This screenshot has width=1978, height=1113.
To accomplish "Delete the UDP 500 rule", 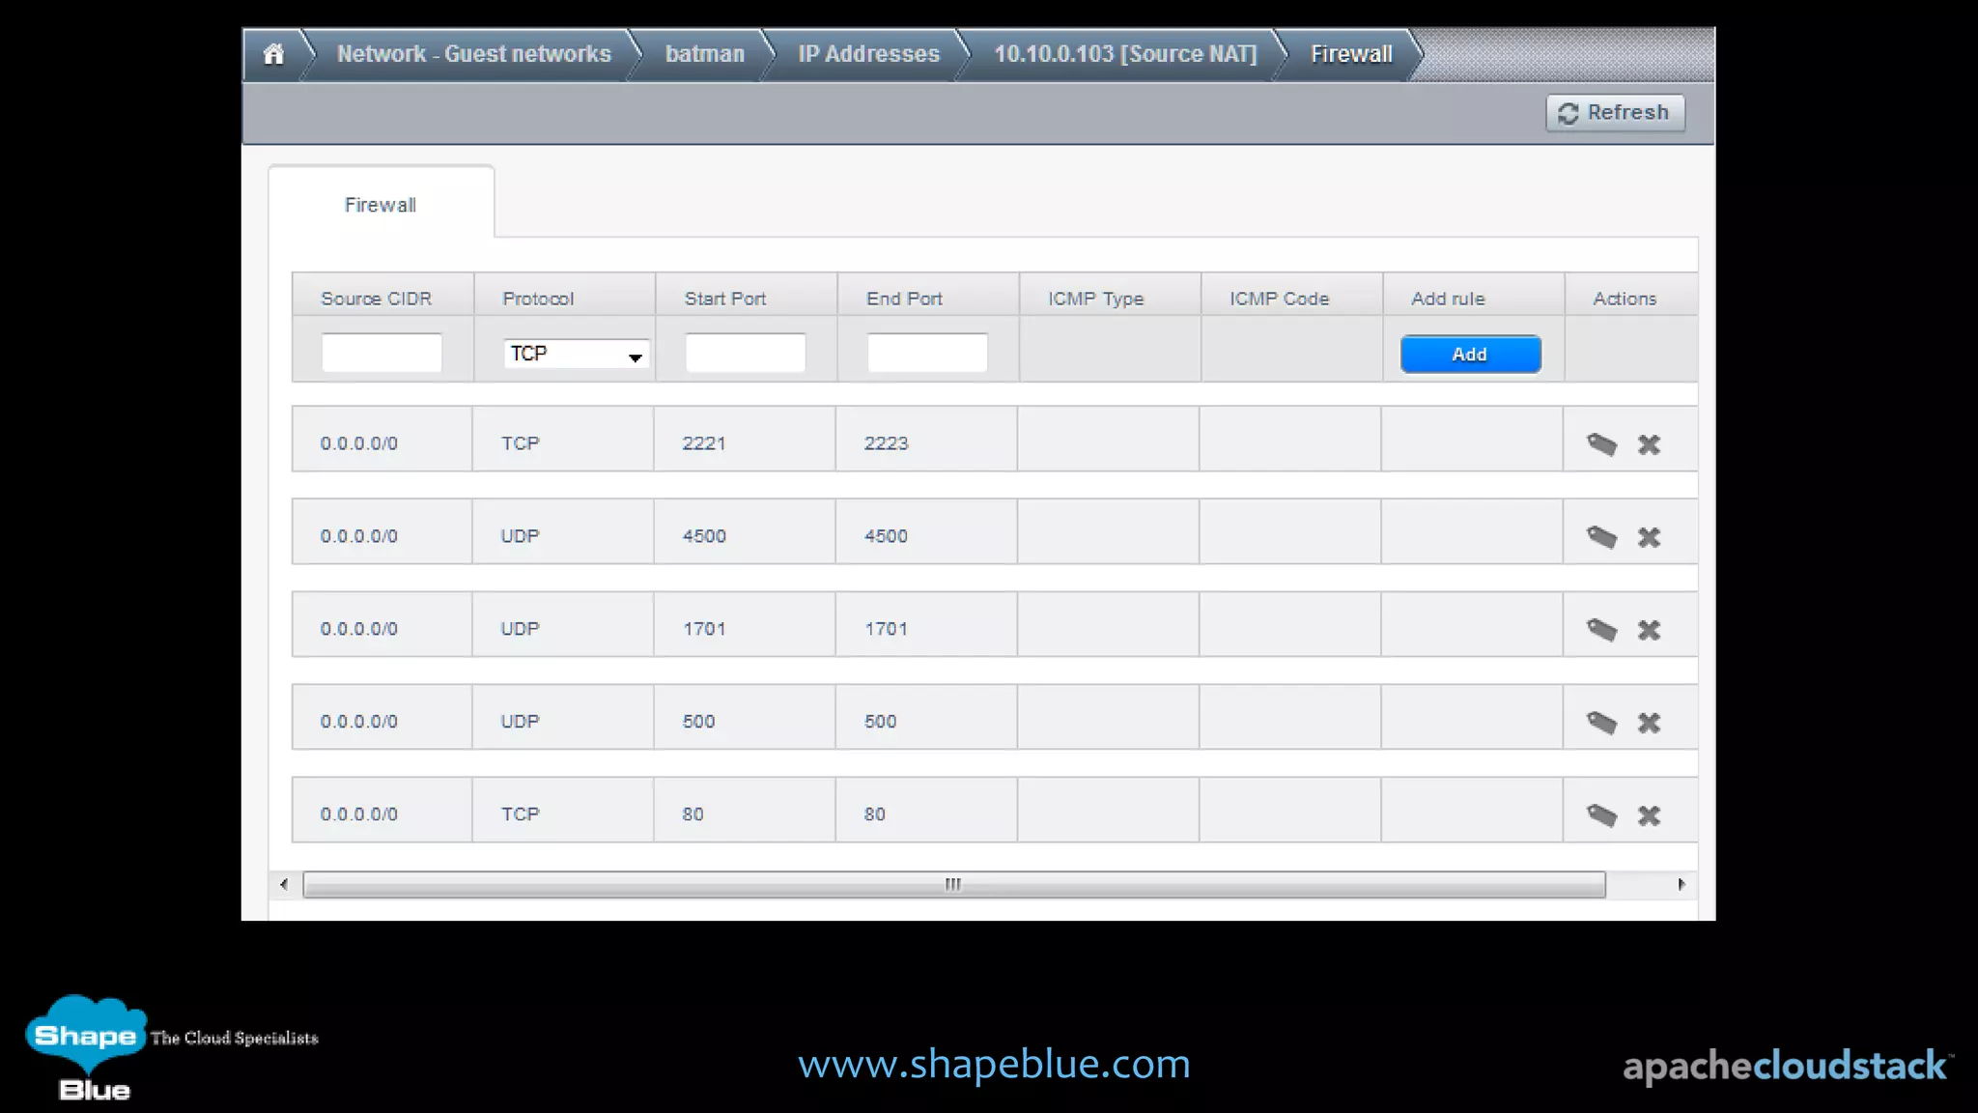I will [1649, 723].
